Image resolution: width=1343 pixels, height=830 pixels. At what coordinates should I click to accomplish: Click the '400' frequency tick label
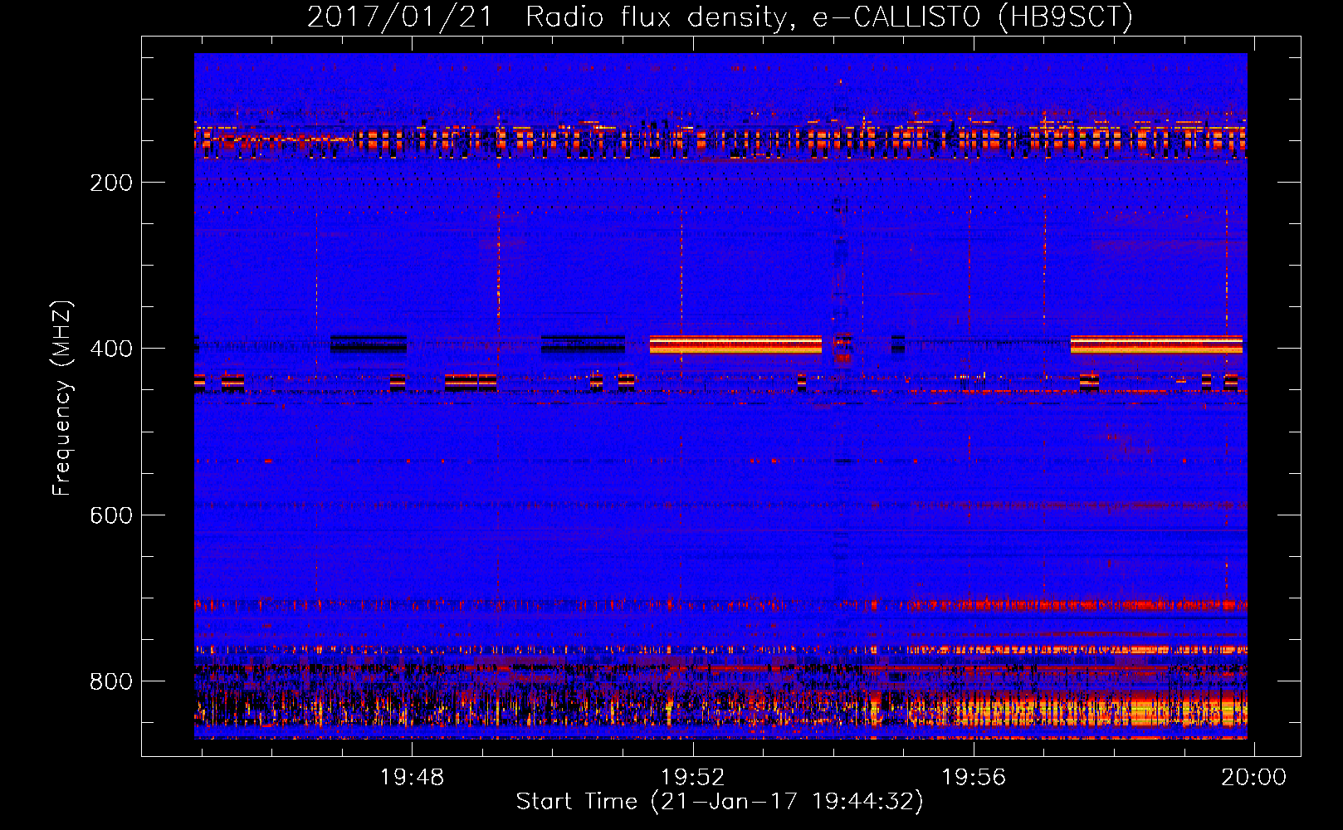coord(111,349)
